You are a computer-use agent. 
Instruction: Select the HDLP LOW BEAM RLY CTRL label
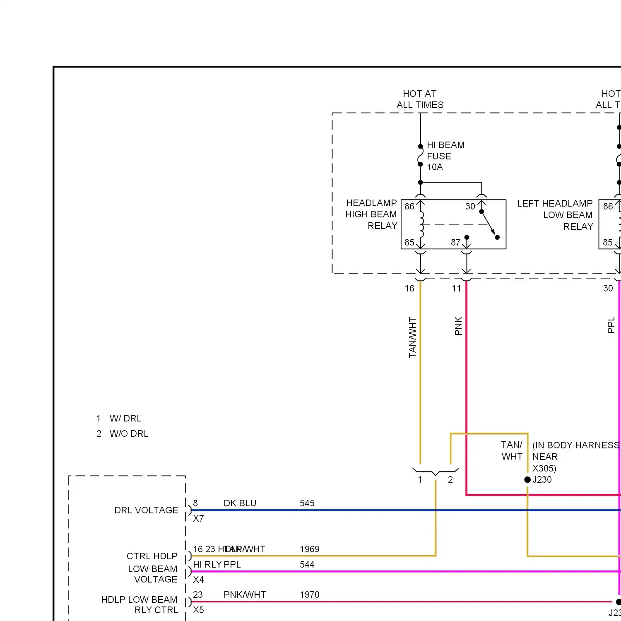pos(140,605)
